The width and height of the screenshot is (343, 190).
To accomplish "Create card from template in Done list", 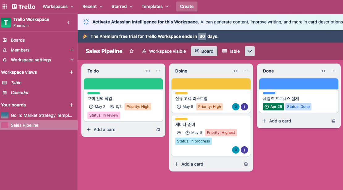I will [x=333, y=121].
